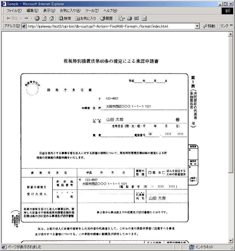Click the seal mark 印 beside name
Screen dimensions: 235x251
(178, 120)
